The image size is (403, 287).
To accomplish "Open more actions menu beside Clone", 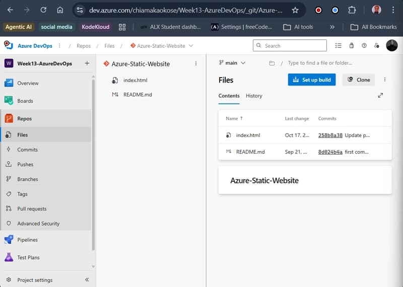I will [x=385, y=80].
